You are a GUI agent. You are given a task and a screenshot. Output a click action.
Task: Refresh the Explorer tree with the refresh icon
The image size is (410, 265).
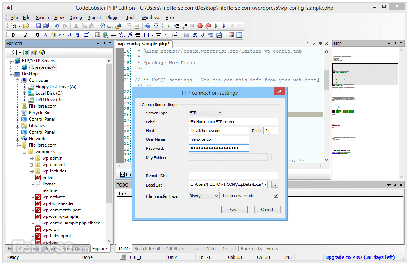[x=26, y=53]
